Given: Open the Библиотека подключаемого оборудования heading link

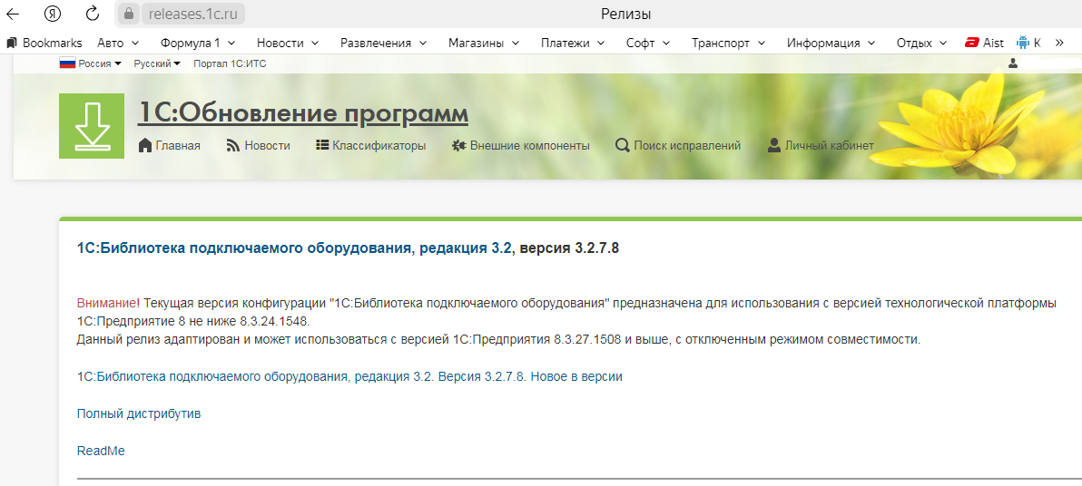Looking at the screenshot, I should coord(294,248).
